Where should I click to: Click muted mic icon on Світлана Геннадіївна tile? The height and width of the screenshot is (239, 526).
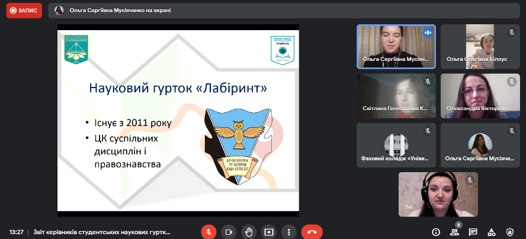tap(428, 82)
